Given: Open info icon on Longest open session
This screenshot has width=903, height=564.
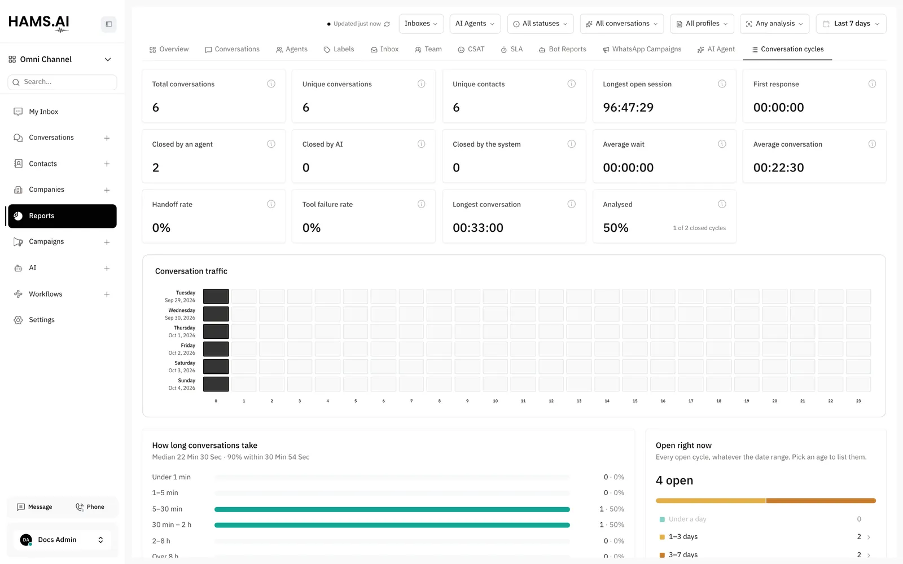Looking at the screenshot, I should (x=722, y=84).
